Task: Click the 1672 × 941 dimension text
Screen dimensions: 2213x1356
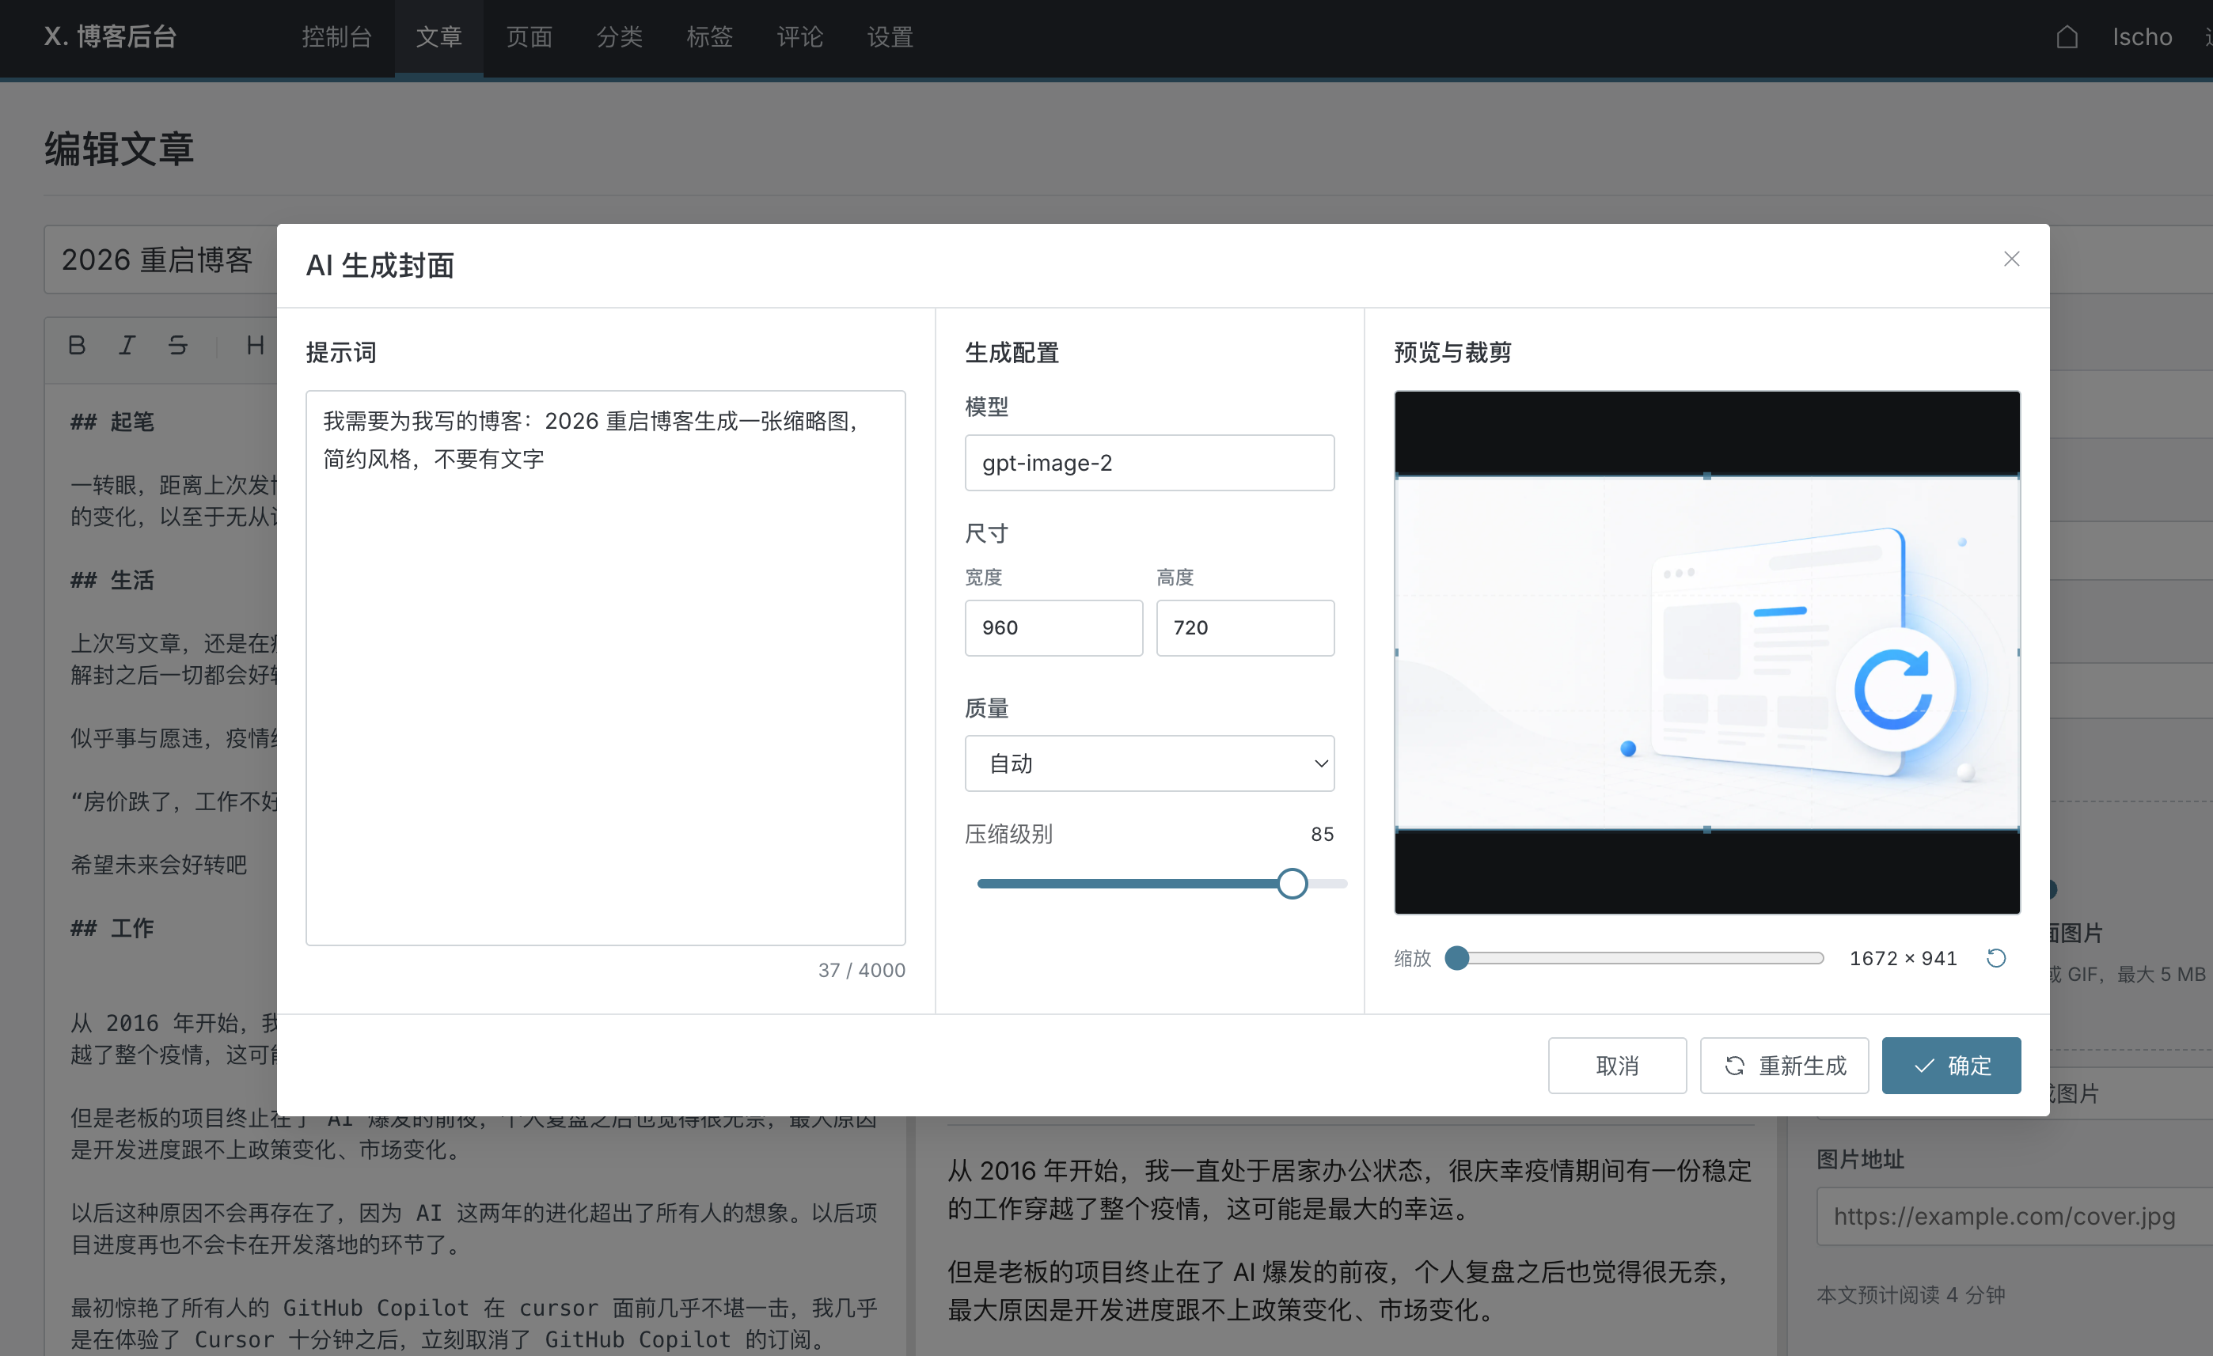Action: (1902, 958)
